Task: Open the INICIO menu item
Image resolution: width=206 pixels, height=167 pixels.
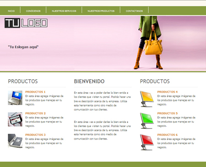Action: pyautogui.click(x=11, y=11)
